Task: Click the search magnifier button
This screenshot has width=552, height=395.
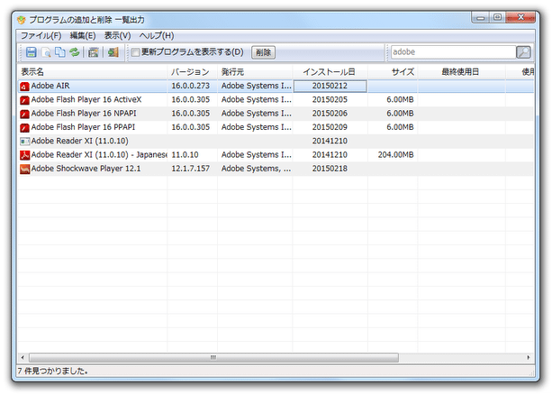Action: click(523, 52)
